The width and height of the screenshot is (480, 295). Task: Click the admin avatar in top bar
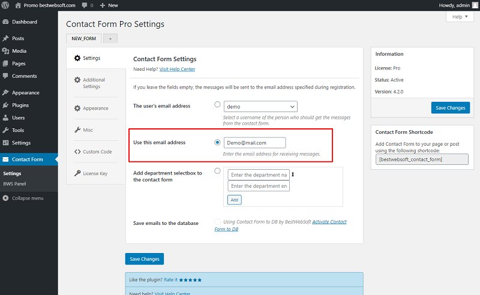[475, 5]
